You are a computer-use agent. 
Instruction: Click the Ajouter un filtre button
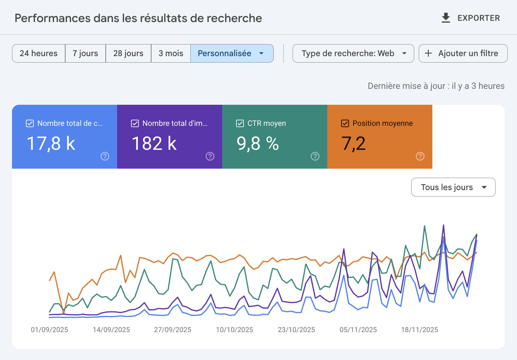coord(468,53)
